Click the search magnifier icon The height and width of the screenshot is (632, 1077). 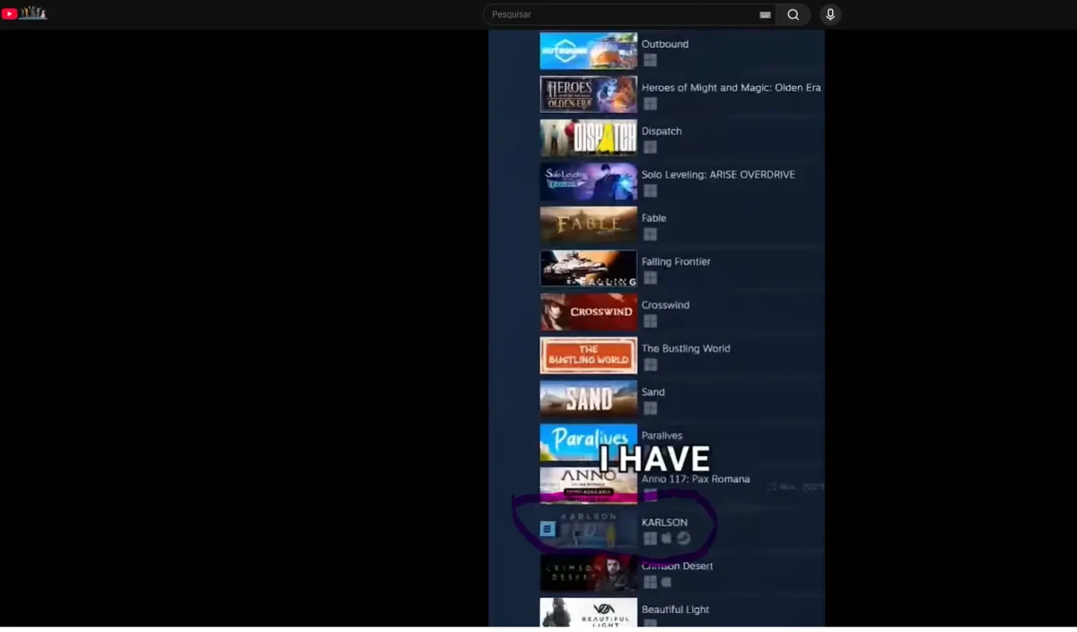tap(793, 14)
